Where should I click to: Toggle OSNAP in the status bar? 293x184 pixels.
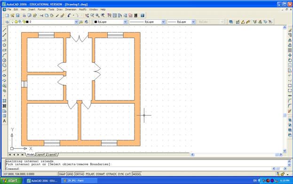(100, 174)
